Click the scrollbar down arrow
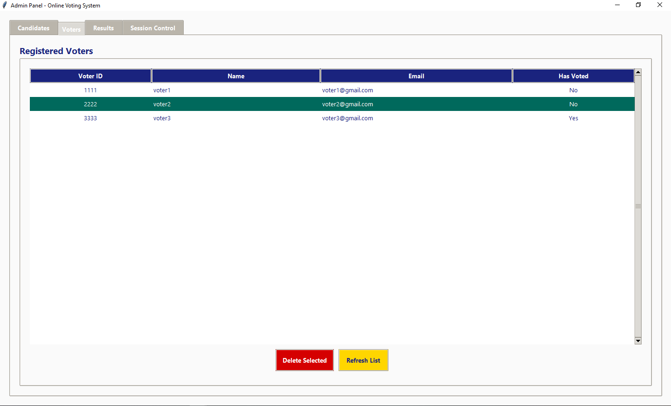 point(638,341)
